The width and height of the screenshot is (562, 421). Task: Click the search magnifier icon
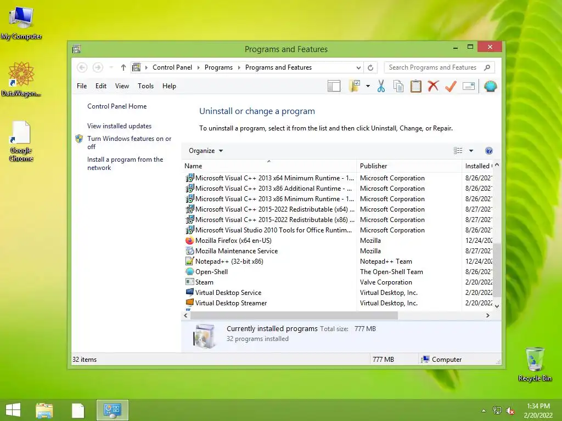487,67
